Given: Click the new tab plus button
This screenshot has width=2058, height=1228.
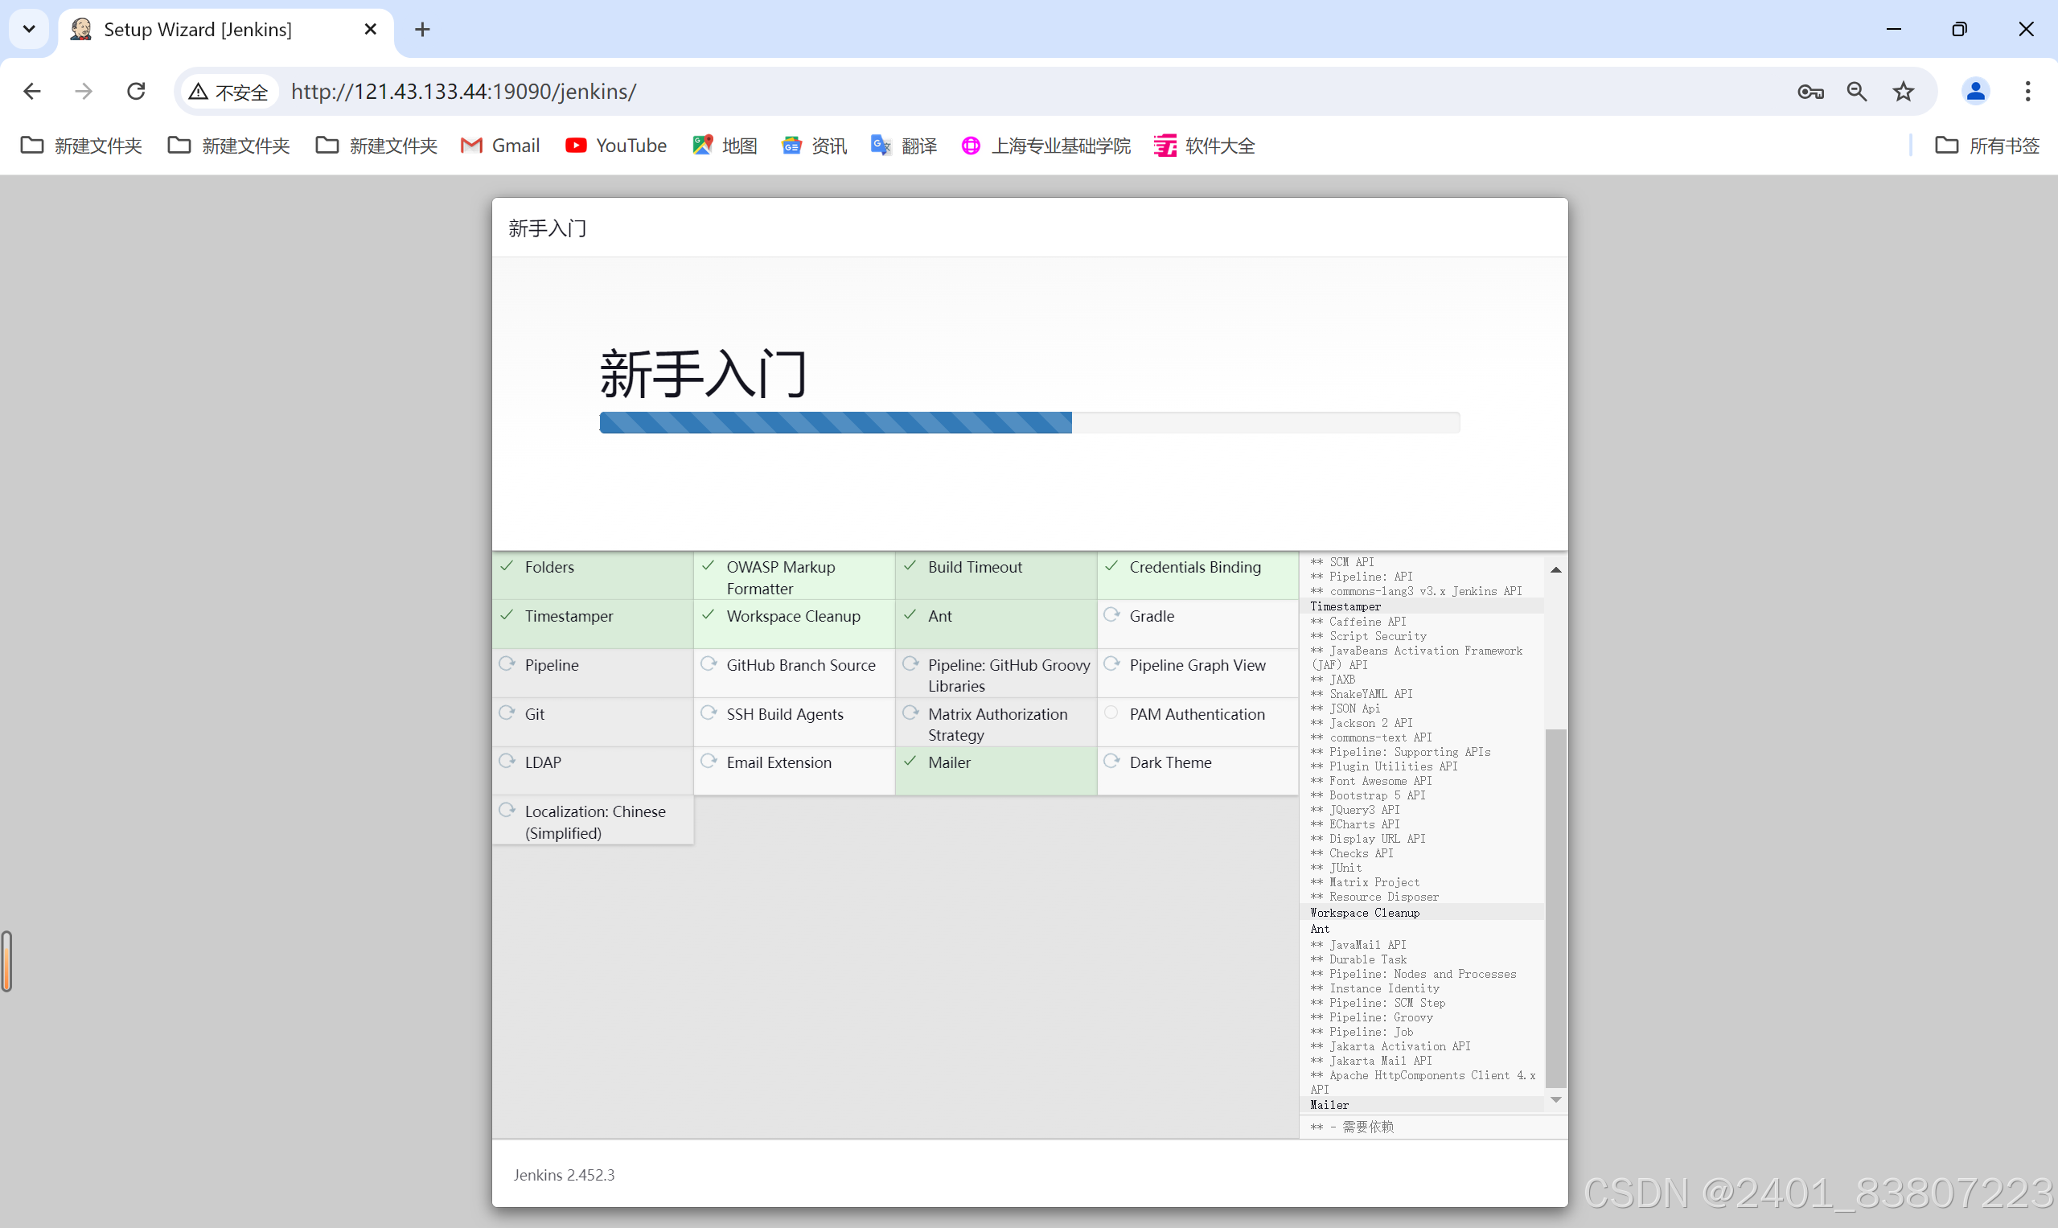Looking at the screenshot, I should tap(422, 29).
